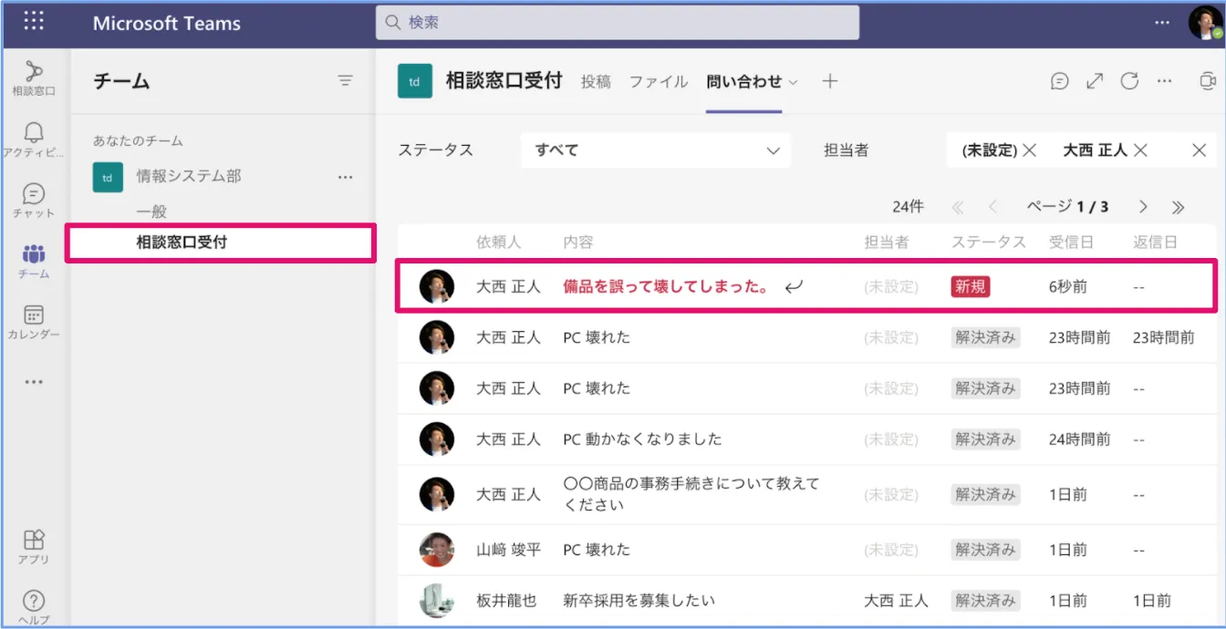This screenshot has width=1226, height=629.
Task: Open more tab options ellipsis
Action: (x=1164, y=81)
